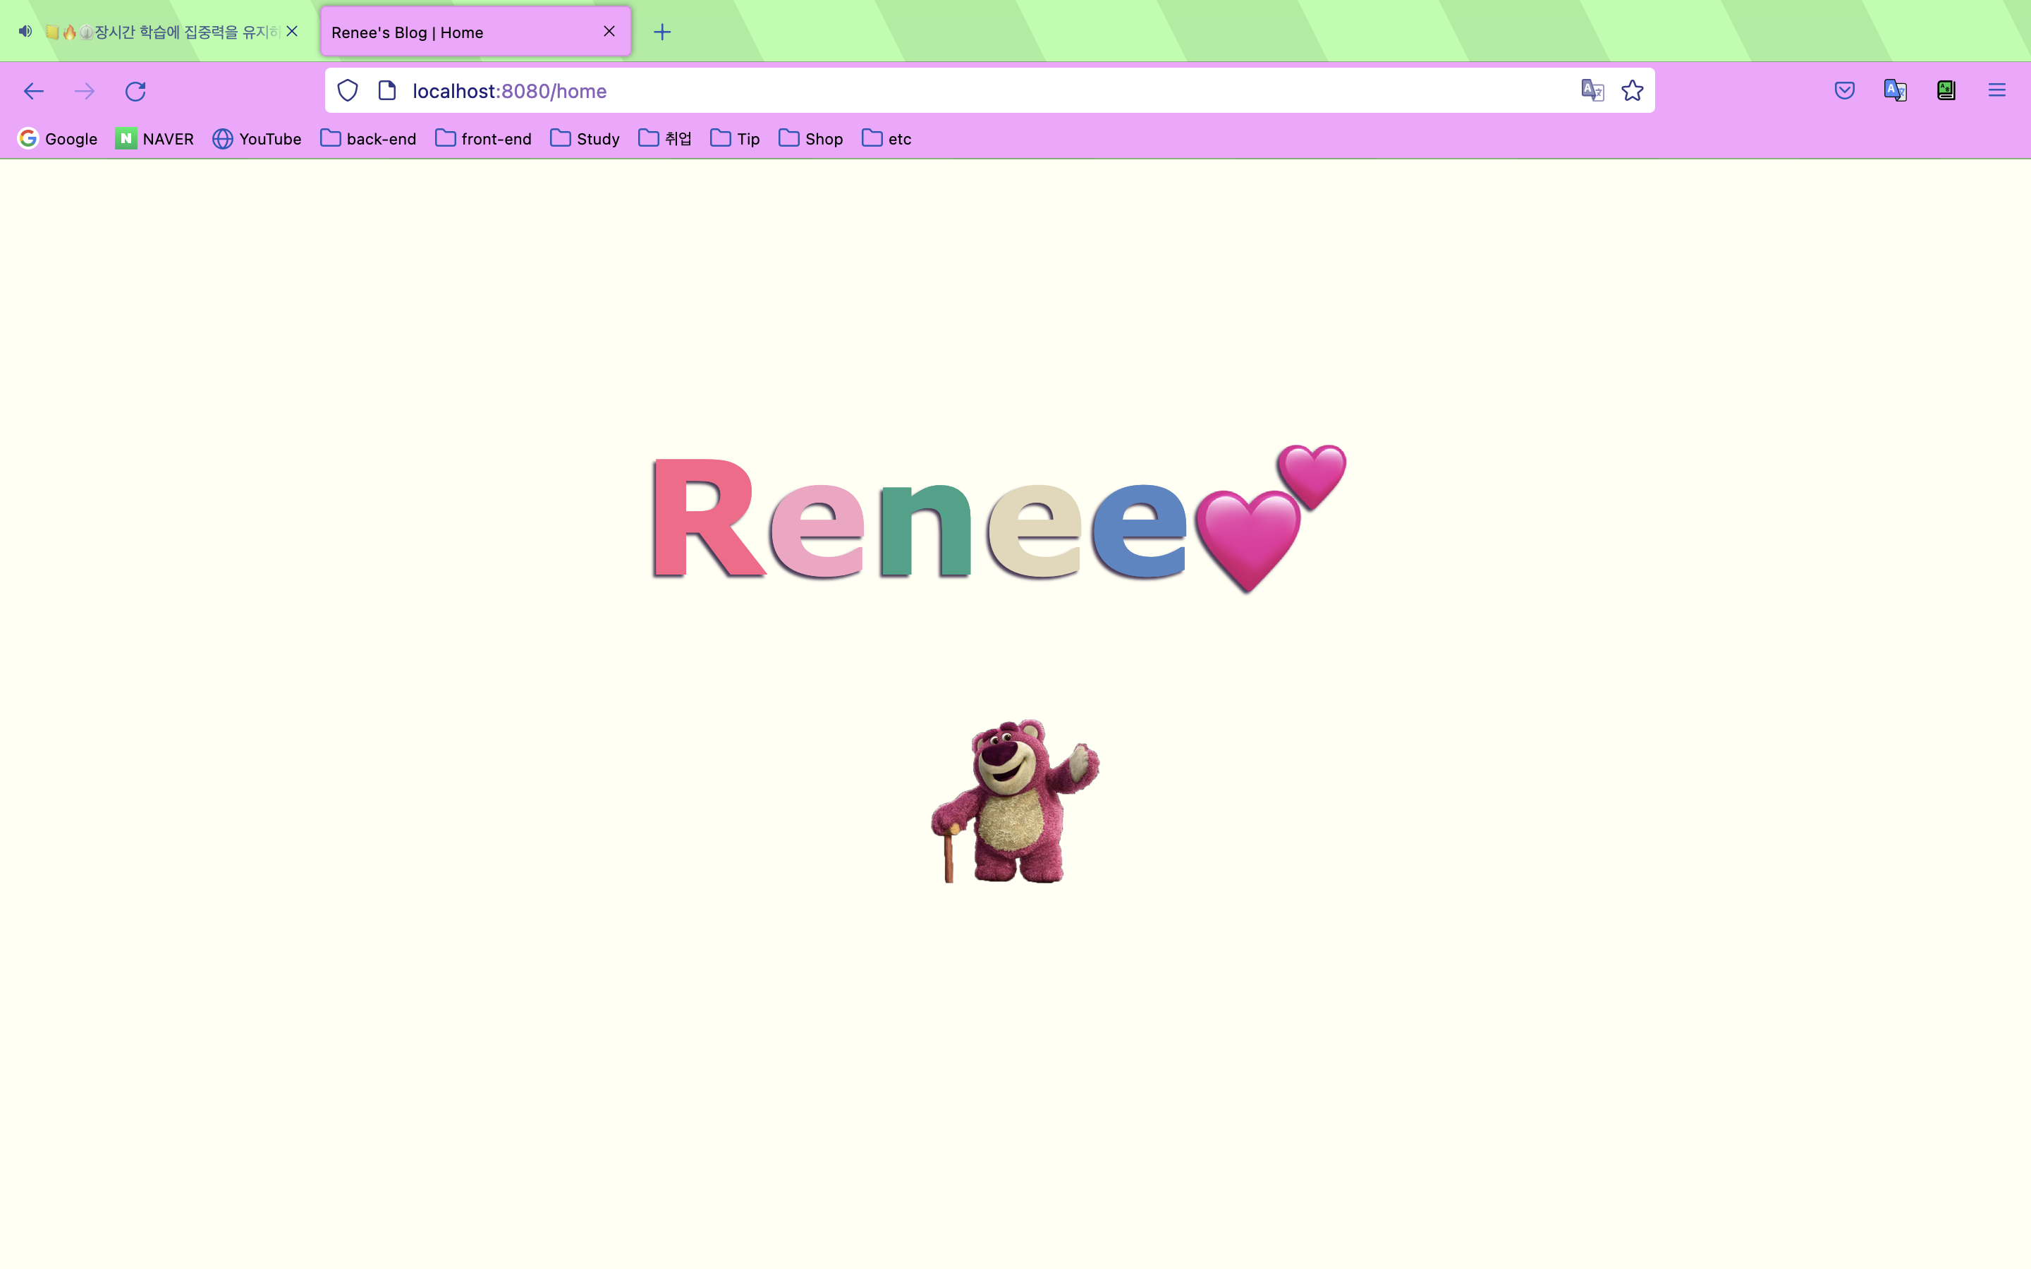
Task: Click the green extension icon
Action: click(1946, 91)
